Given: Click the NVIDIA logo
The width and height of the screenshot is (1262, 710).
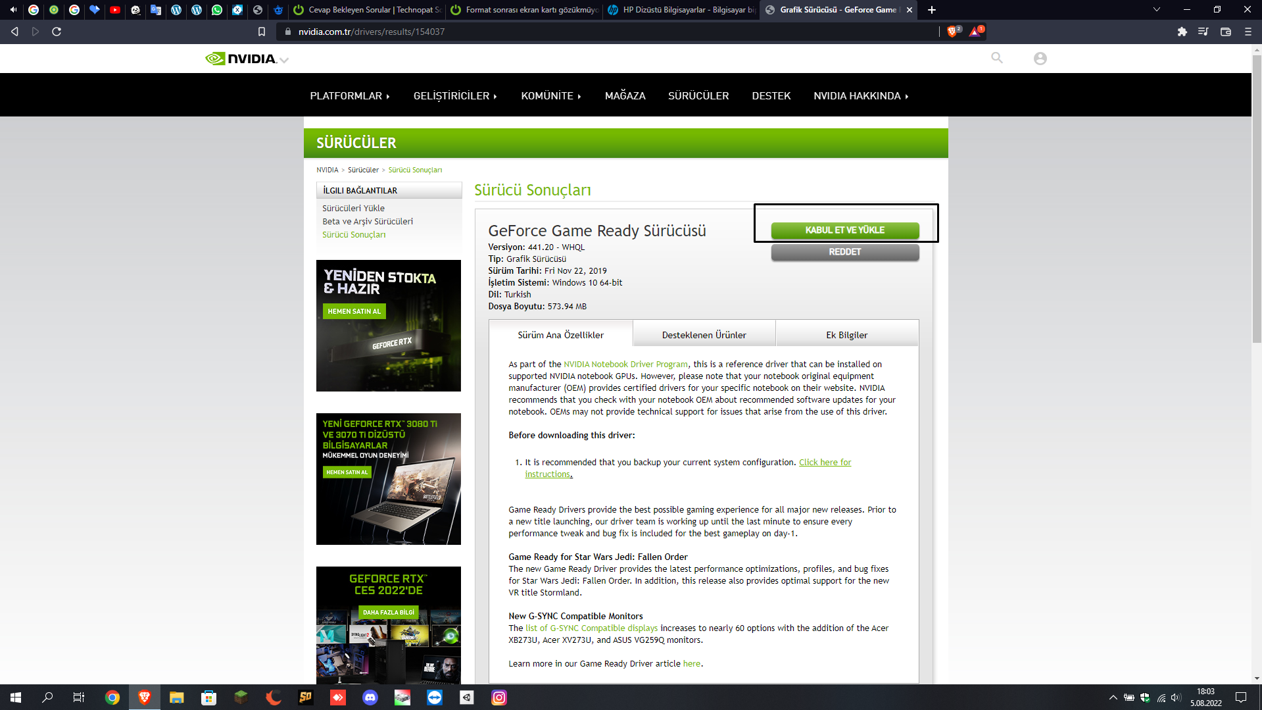Looking at the screenshot, I should coord(241,59).
